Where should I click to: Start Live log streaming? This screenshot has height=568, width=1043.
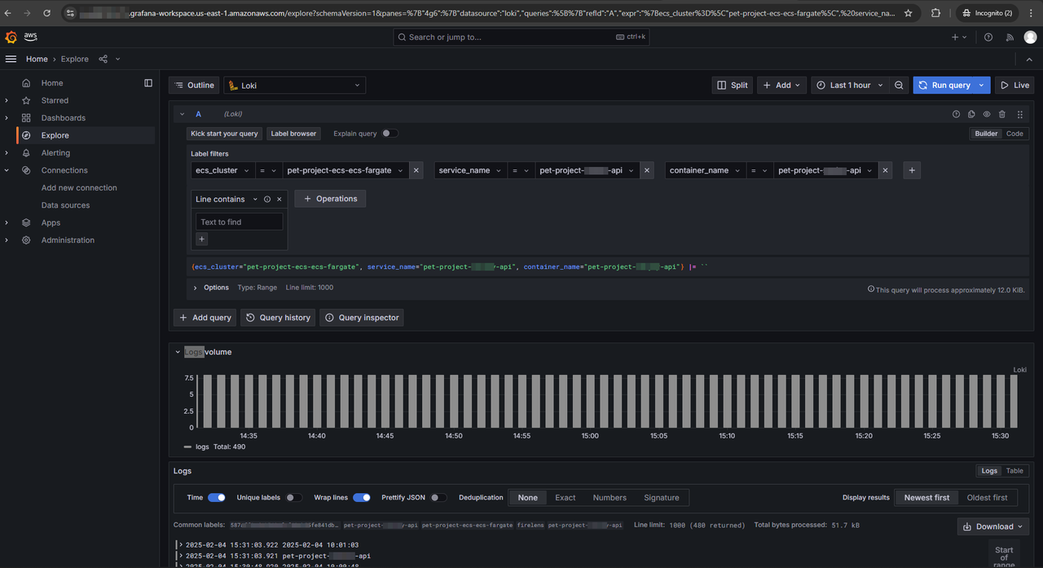pyautogui.click(x=1015, y=85)
